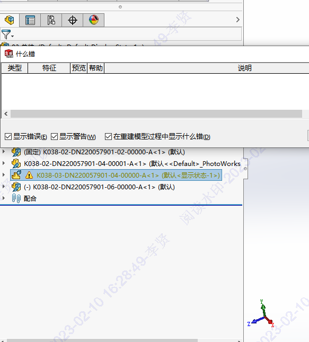Open the DimXpertManager crosshair tab
The height and width of the screenshot is (342, 309).
(x=73, y=20)
